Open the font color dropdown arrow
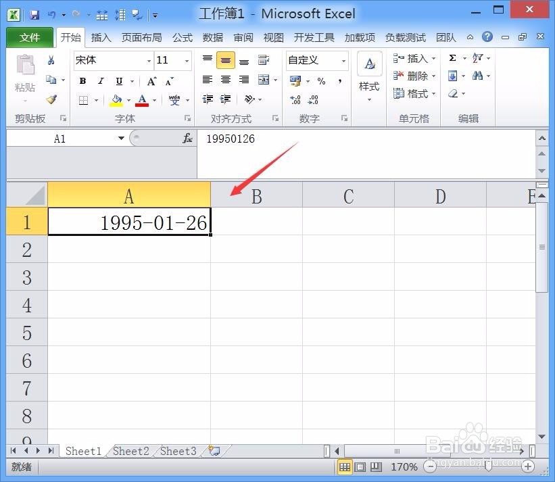 154,99
